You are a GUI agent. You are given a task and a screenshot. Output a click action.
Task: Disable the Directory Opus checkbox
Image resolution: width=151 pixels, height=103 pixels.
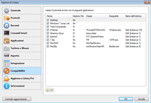[x=48, y=33]
